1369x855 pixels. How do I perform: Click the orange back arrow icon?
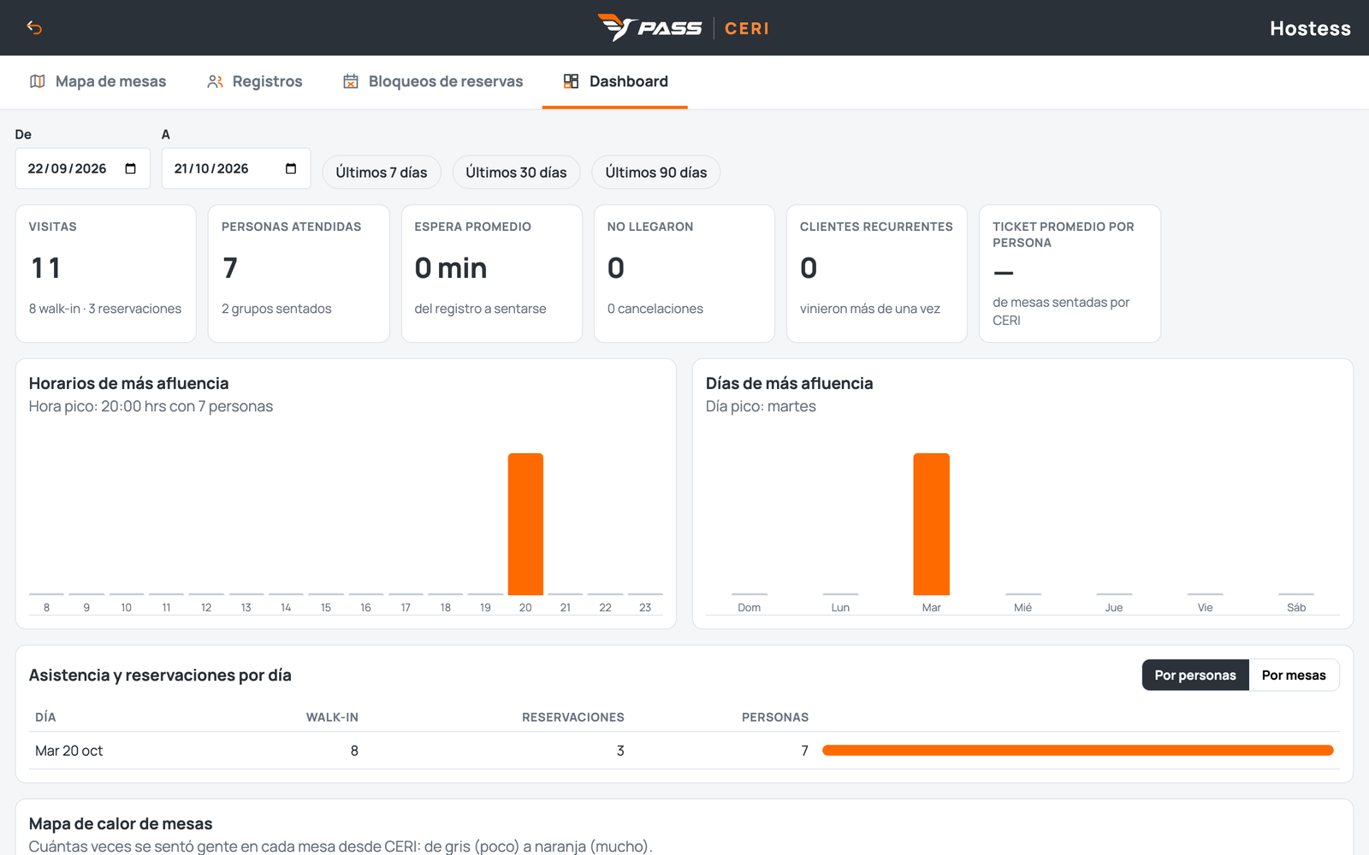tap(34, 27)
